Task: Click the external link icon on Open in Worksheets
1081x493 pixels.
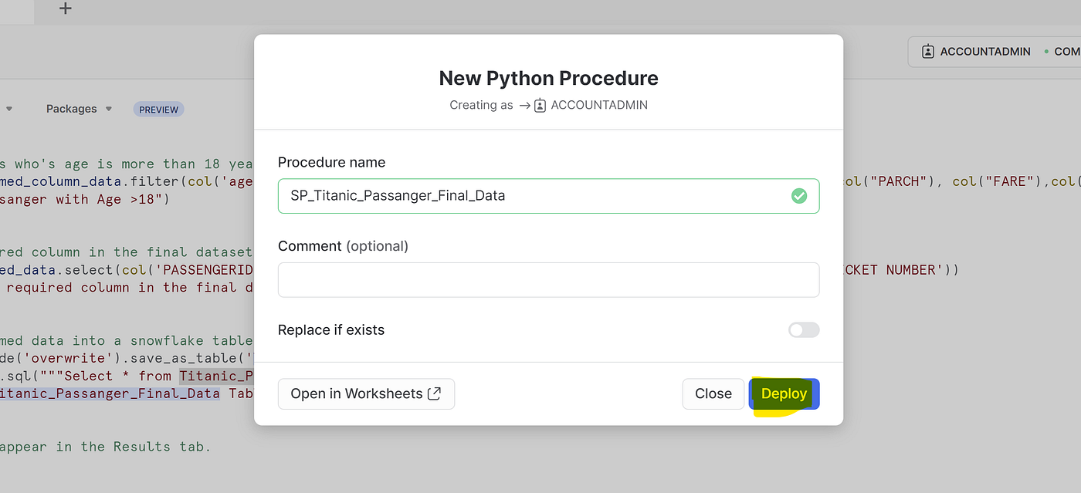Action: [x=433, y=393]
